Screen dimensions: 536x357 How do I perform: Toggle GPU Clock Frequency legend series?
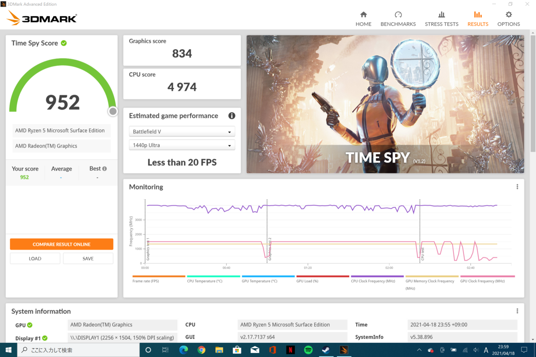tap(487, 279)
